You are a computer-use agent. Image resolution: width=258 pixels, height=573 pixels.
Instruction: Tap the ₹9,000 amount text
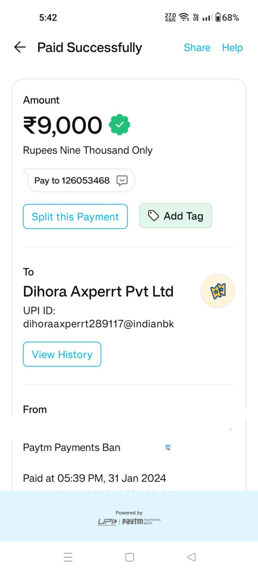click(x=63, y=126)
